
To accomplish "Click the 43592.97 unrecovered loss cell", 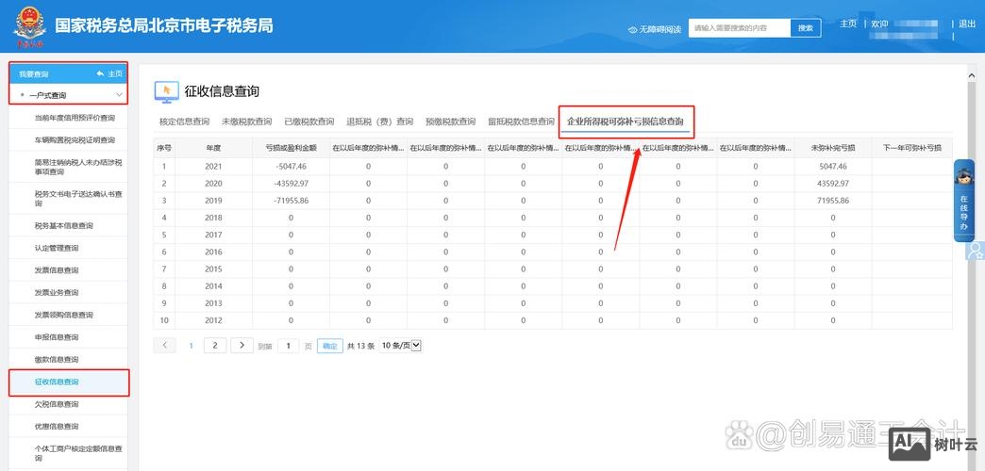I will [x=833, y=184].
